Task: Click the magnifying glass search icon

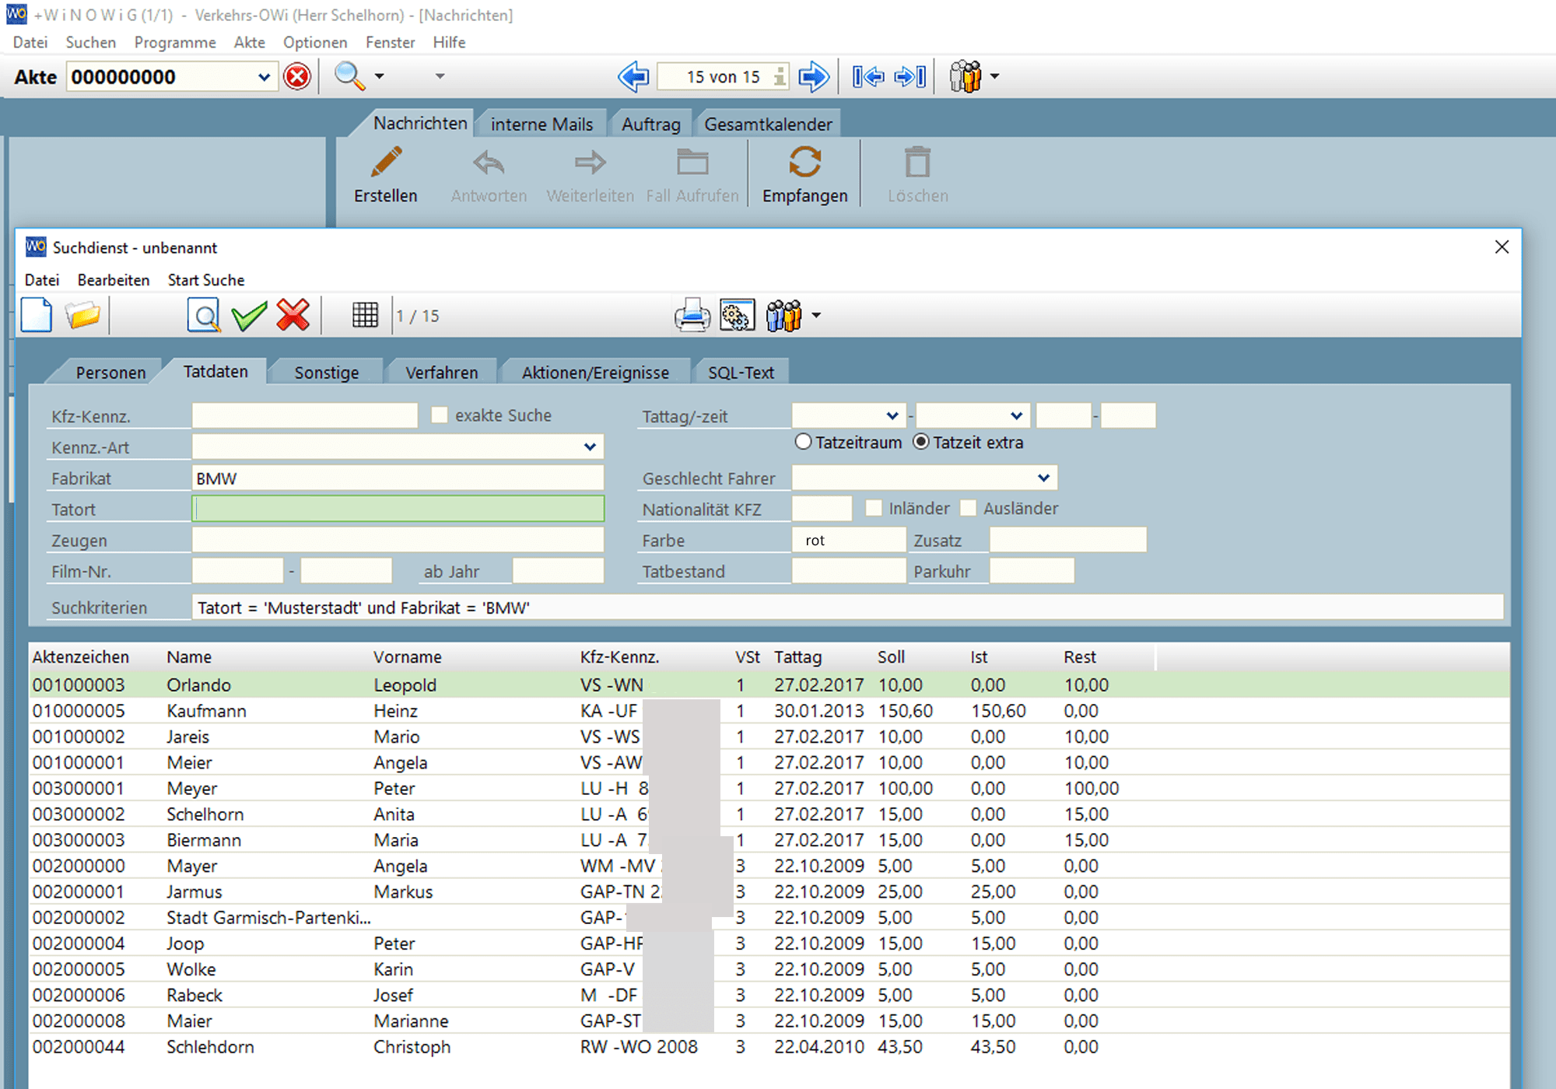Action: click(x=349, y=76)
